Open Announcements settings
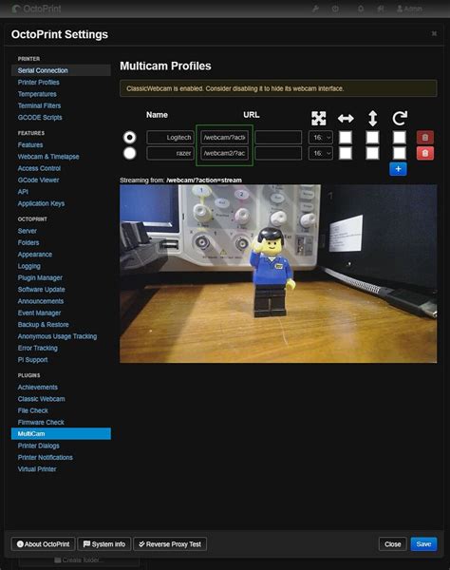 (41, 301)
